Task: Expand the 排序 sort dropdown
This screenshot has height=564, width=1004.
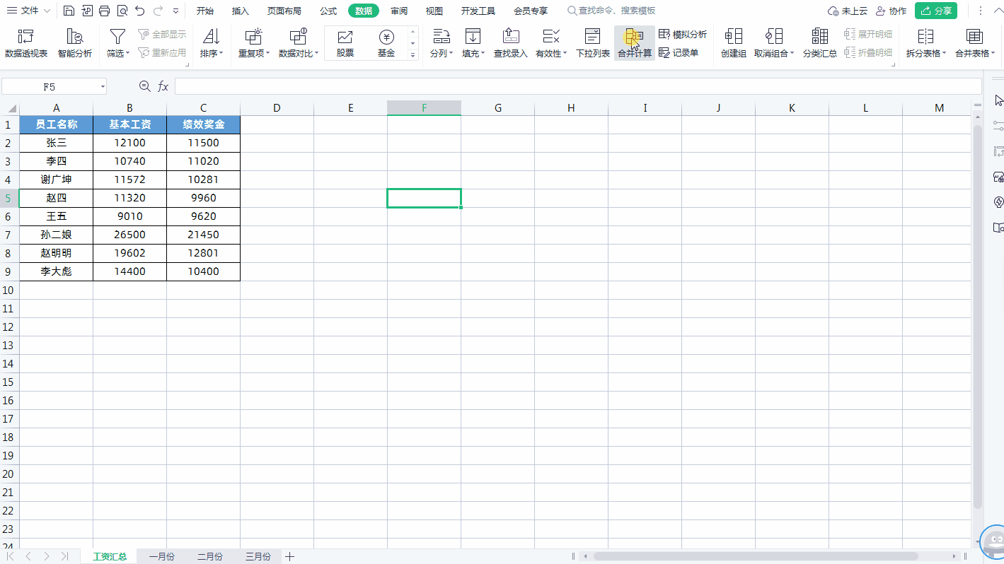Action: click(221, 54)
